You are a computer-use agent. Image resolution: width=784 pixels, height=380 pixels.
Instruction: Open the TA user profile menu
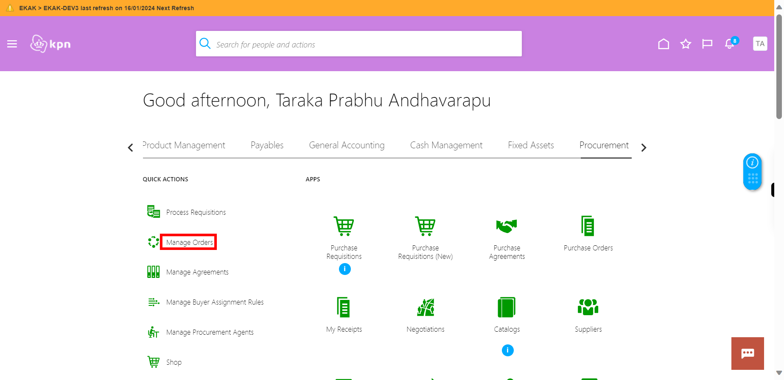760,44
